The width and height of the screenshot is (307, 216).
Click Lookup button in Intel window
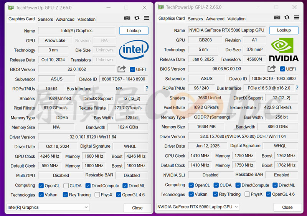pyautogui.click(x=134, y=31)
